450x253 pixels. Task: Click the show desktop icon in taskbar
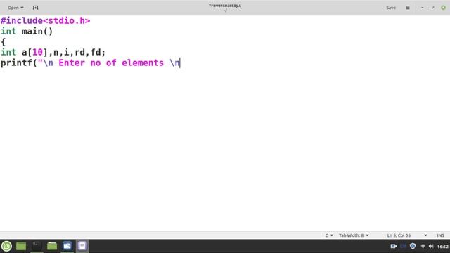point(21,246)
